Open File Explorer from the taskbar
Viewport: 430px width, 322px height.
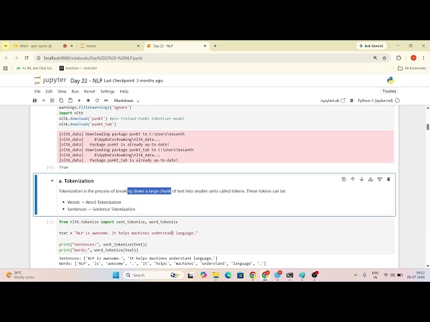216,275
